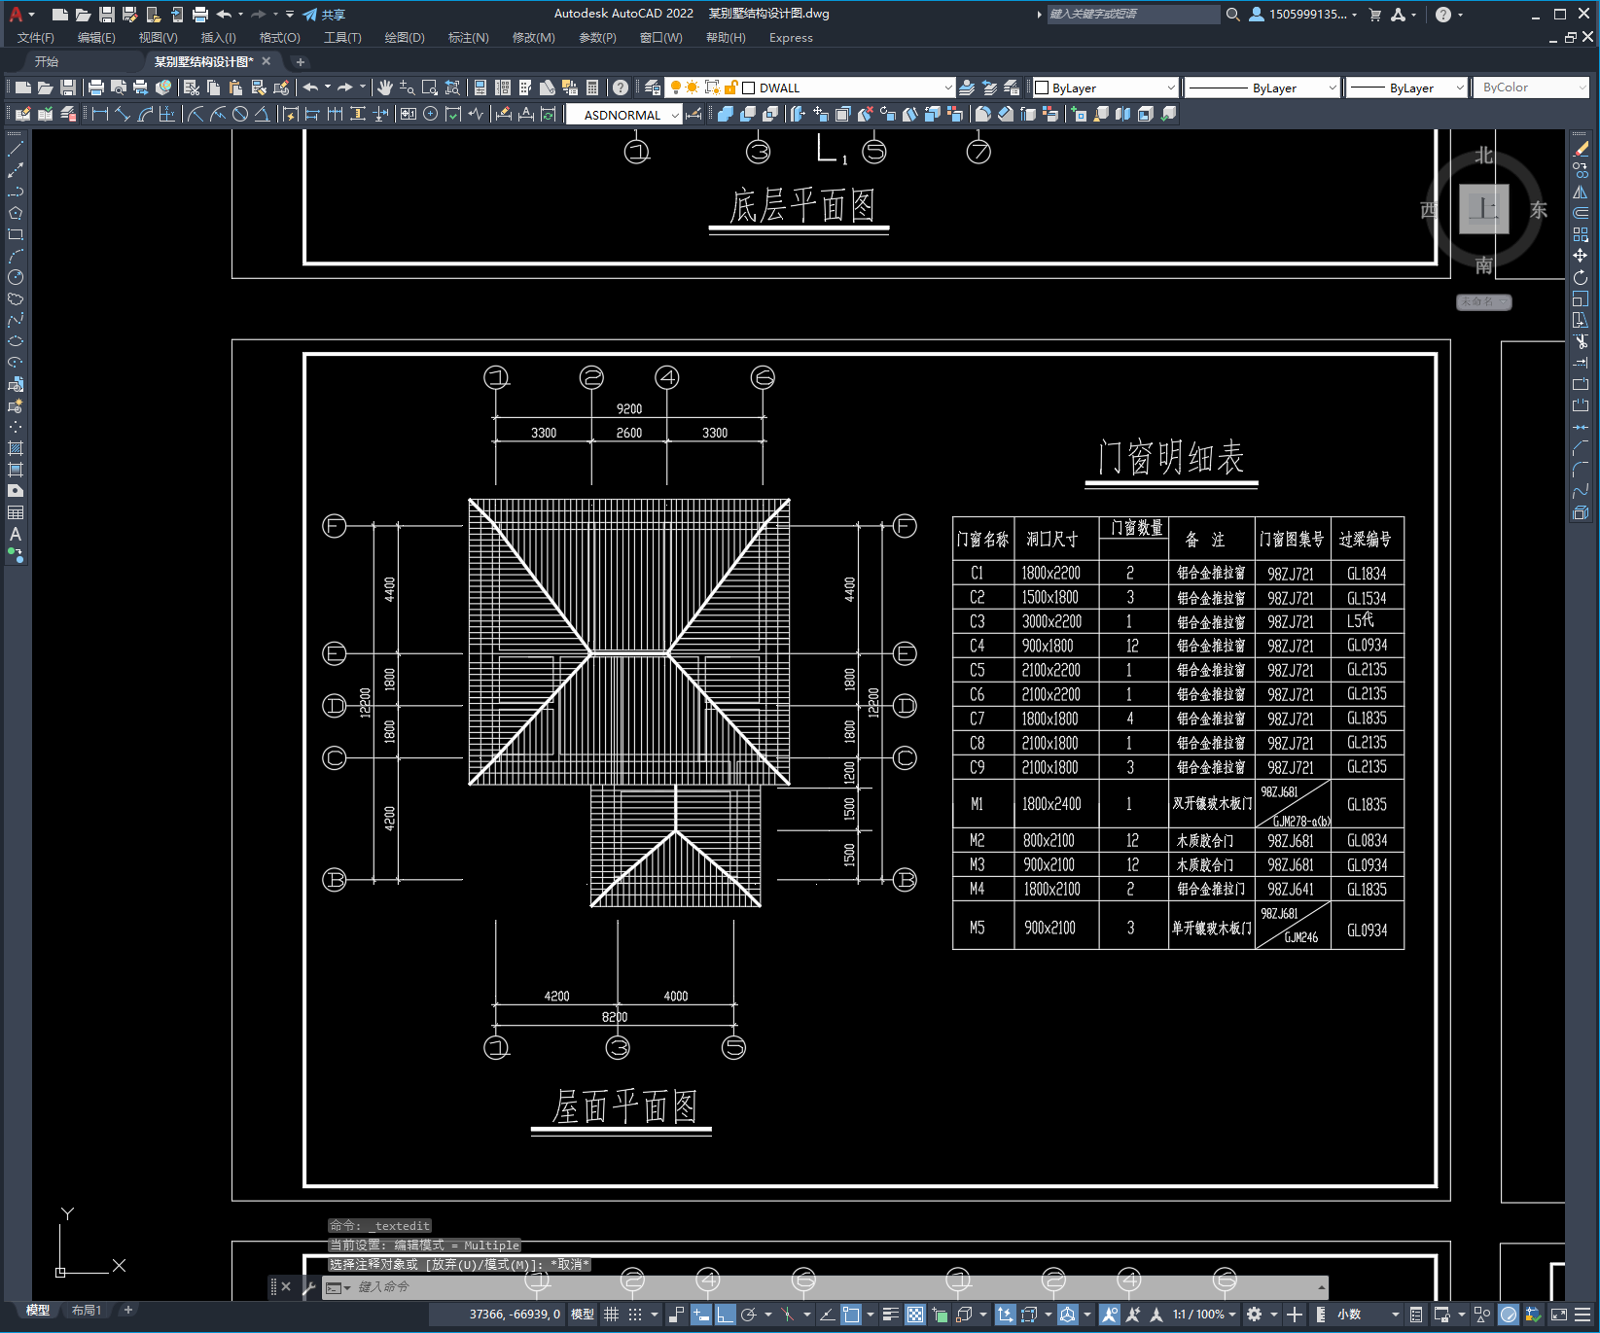Click the Table tool in draw toolbar
Viewport: 1600px width, 1333px height.
point(16,512)
